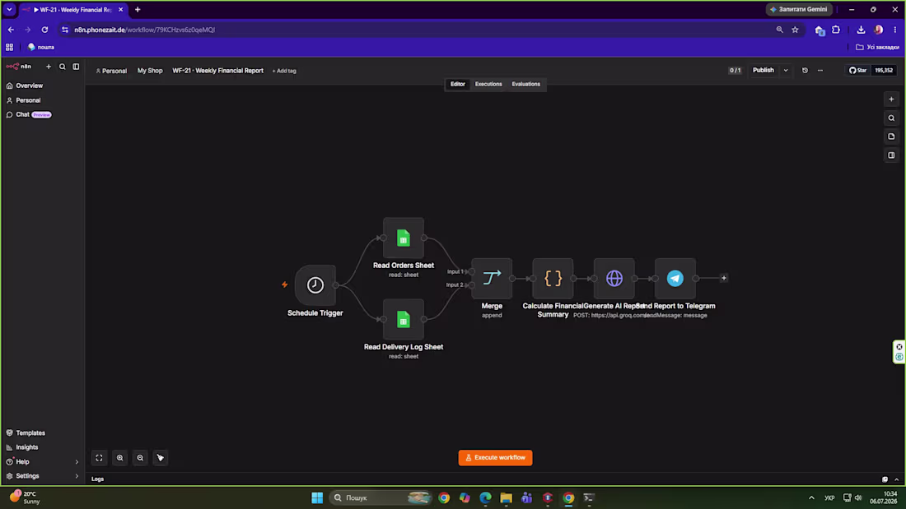Open the Read Delivery Log Sheet node
906x509 pixels.
[404, 319]
